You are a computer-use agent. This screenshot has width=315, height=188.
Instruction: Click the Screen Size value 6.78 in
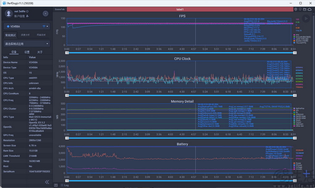[x=32, y=146]
